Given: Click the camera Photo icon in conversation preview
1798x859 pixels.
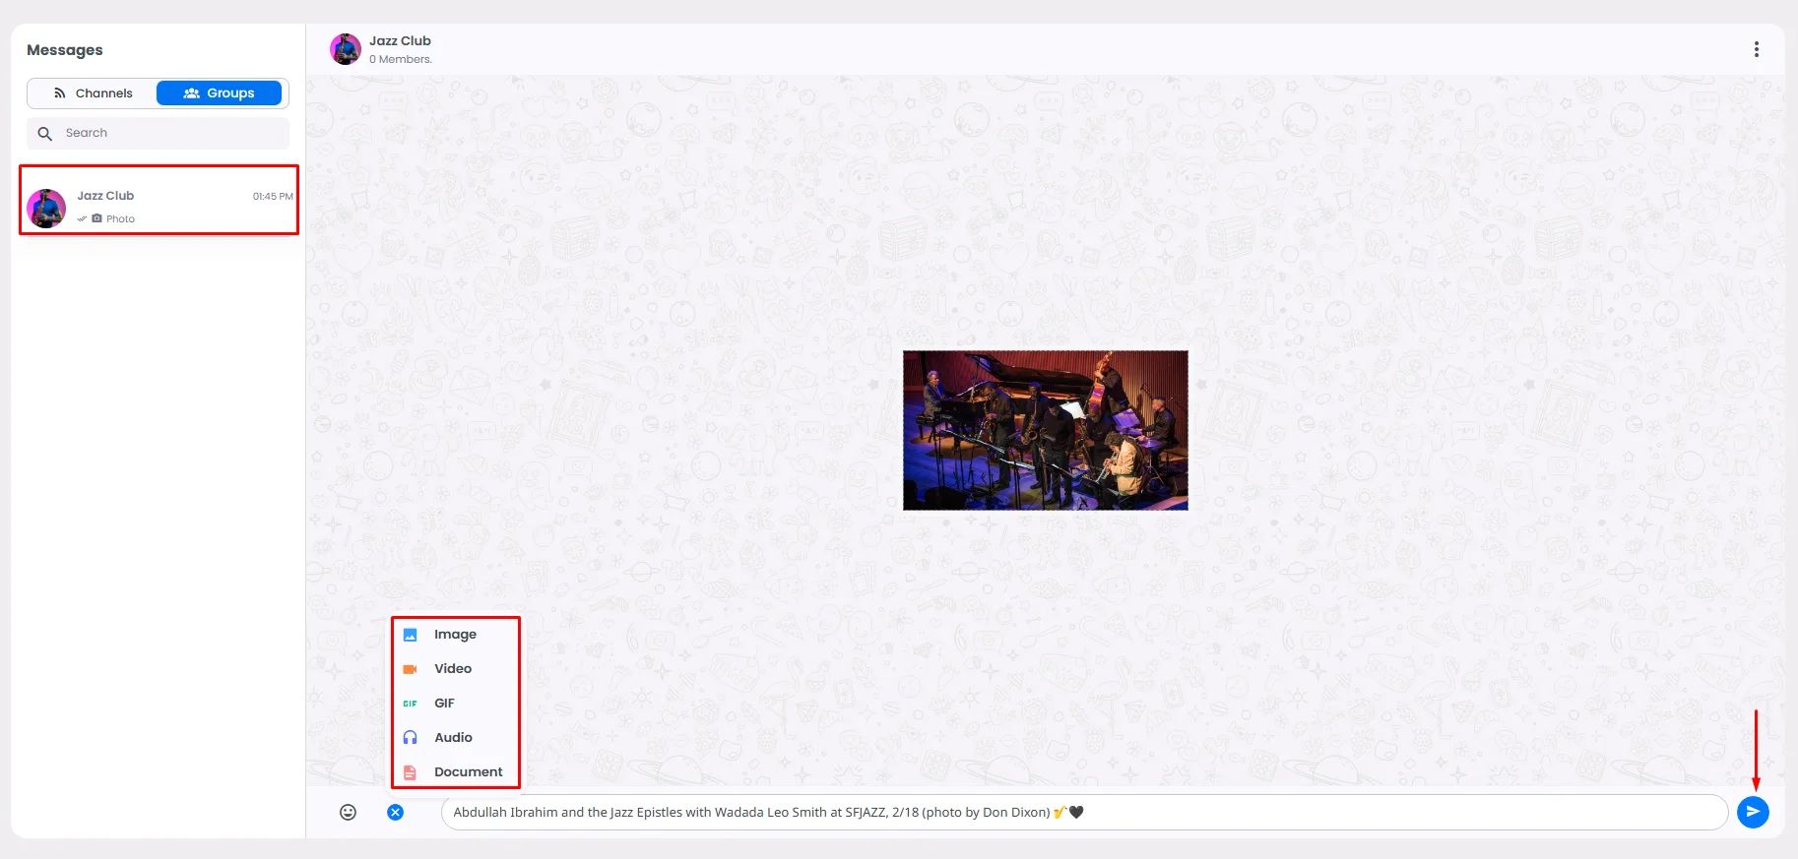Looking at the screenshot, I should [x=96, y=218].
